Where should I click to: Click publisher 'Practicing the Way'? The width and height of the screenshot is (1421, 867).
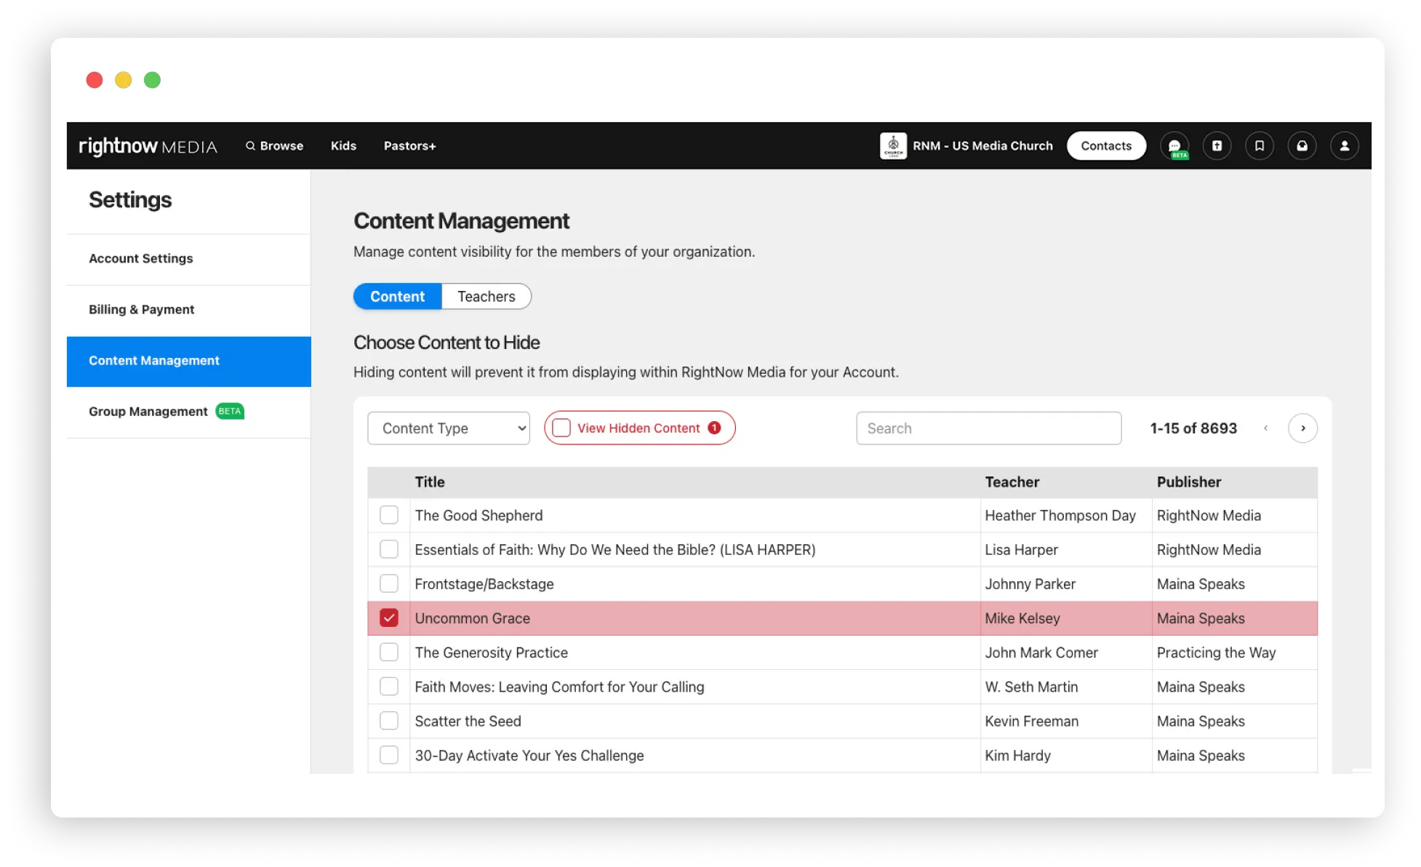[1216, 652]
